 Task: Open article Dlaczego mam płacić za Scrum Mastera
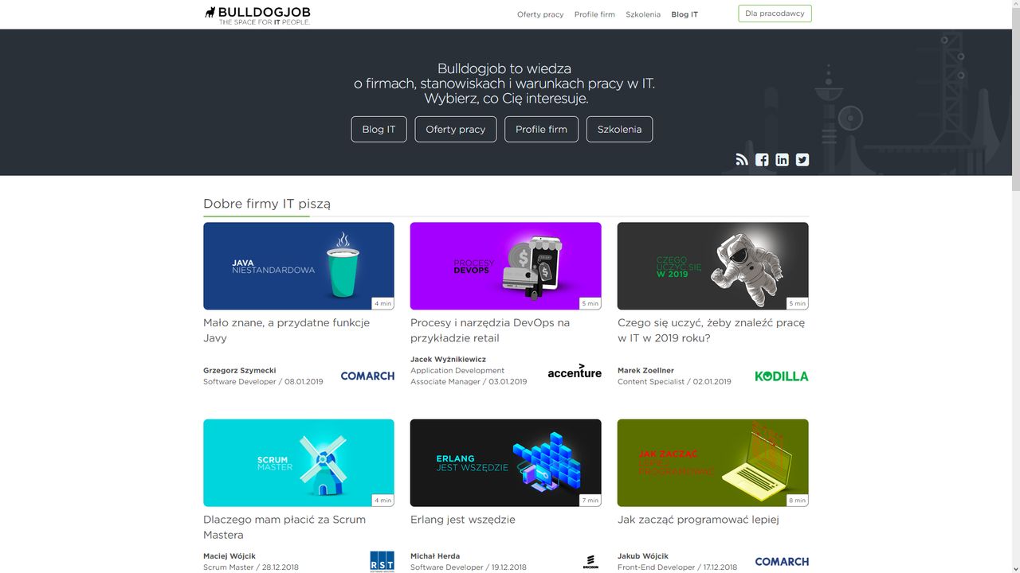284,527
